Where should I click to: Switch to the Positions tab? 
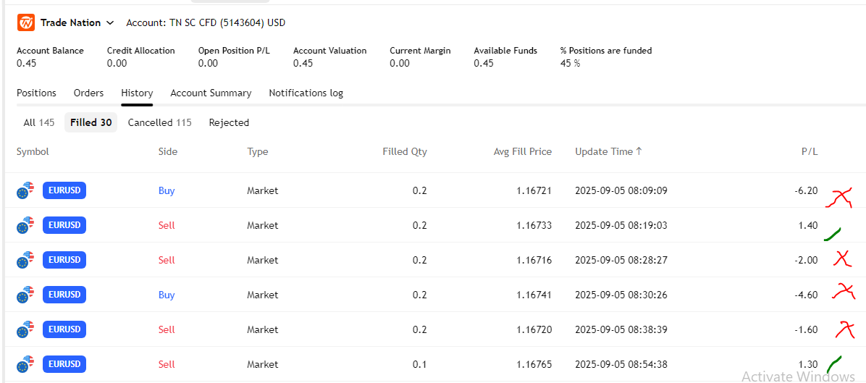[36, 93]
